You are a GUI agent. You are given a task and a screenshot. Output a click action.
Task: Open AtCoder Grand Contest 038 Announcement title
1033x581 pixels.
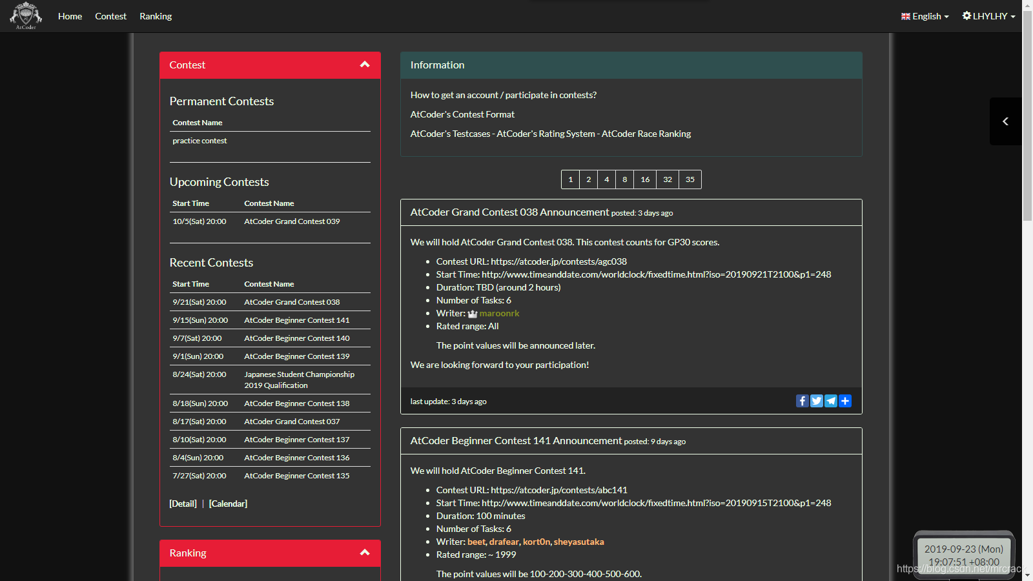[509, 212]
